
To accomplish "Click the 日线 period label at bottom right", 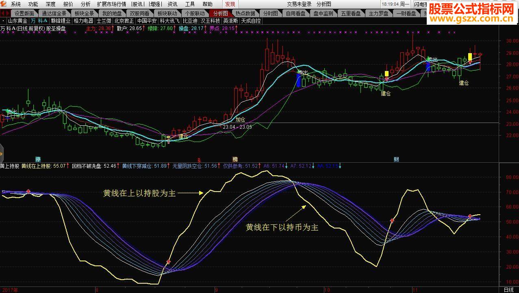I will point(508,290).
